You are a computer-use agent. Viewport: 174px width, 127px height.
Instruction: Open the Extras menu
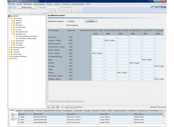[x=88, y=4]
